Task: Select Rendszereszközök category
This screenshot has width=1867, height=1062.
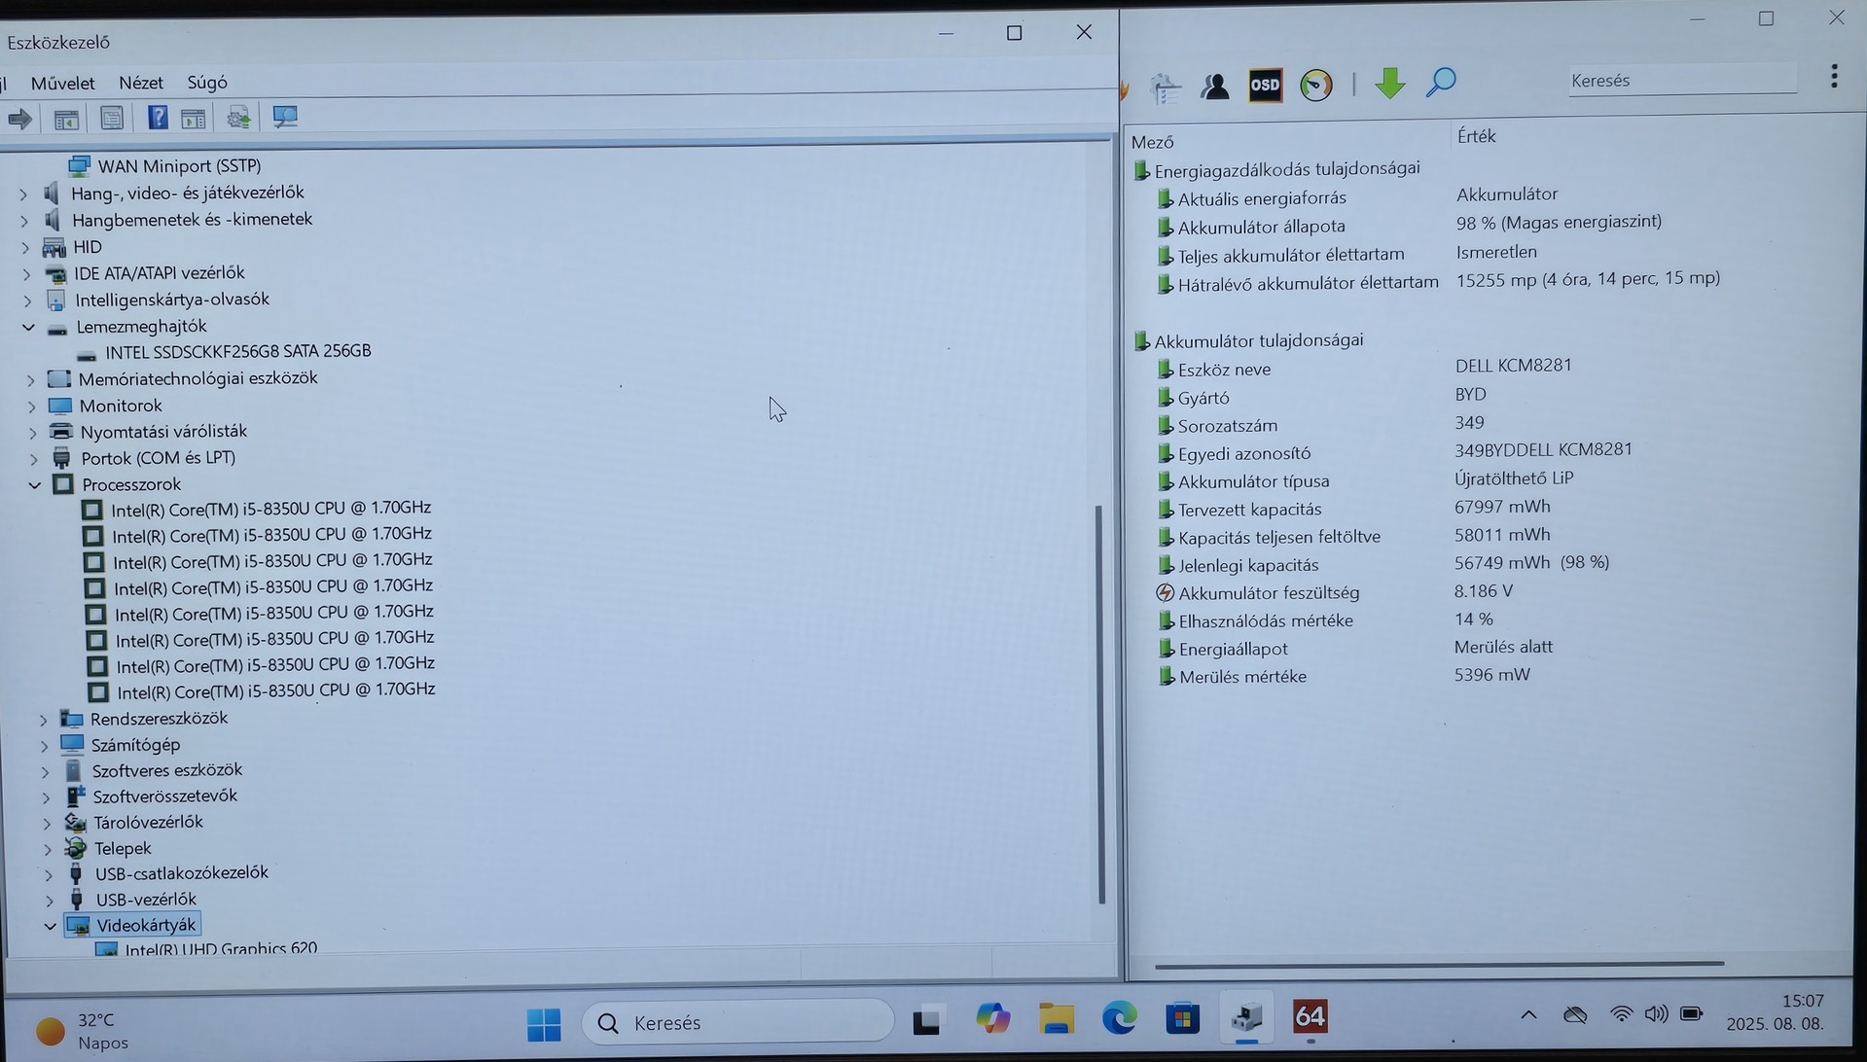Action: click(159, 719)
